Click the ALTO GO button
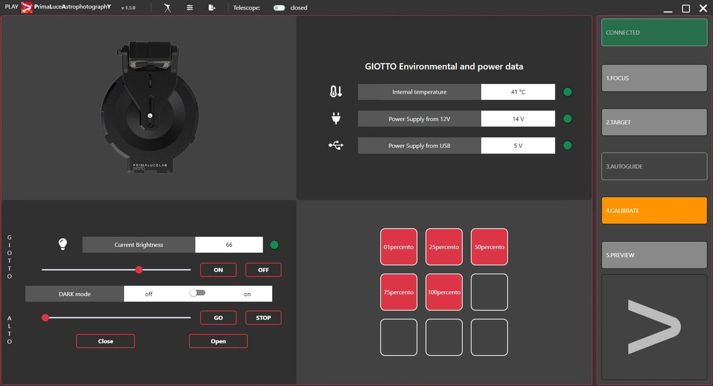 (218, 318)
